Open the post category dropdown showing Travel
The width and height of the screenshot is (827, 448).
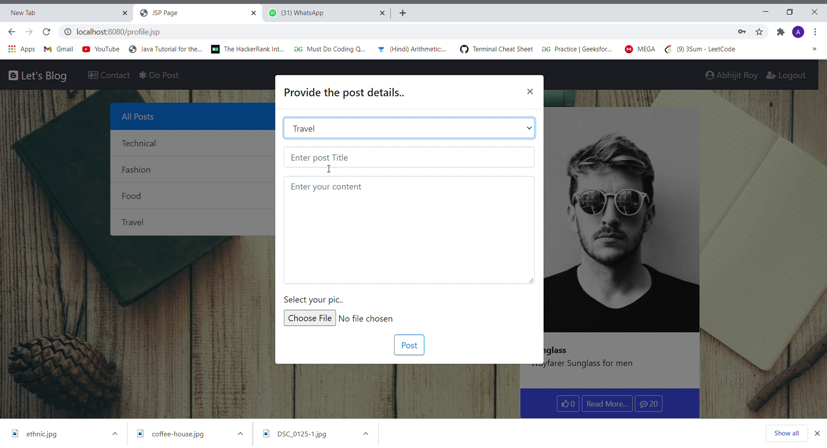coord(409,128)
